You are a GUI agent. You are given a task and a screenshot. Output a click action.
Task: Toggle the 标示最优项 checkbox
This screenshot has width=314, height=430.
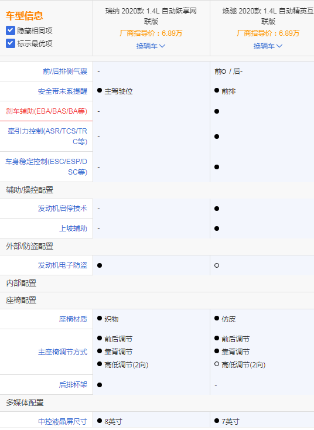point(11,43)
